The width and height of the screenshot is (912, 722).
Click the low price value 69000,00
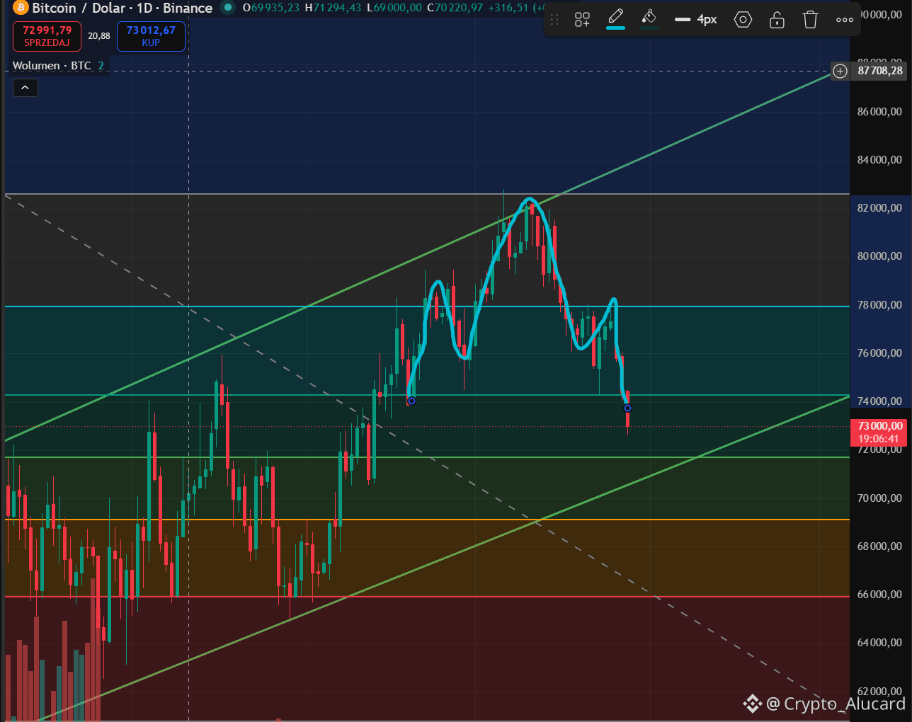pos(398,8)
